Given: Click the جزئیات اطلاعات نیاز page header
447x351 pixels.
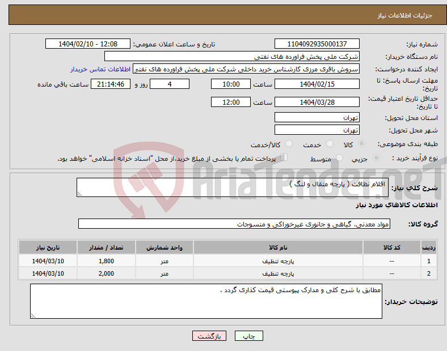Looking at the screenshot, I should pos(405,15).
